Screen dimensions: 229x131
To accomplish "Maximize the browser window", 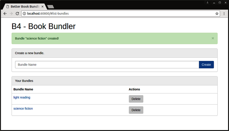I will pyautogui.click(x=220, y=3).
